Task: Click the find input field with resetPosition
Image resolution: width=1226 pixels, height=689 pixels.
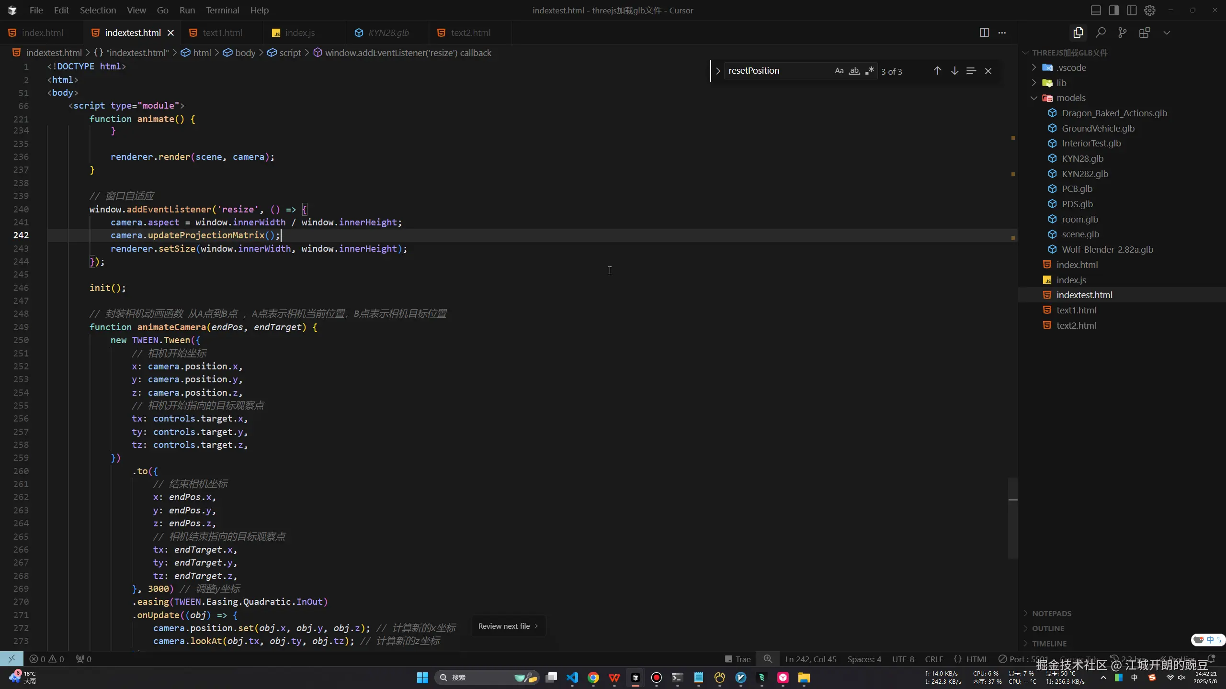Action: (776, 71)
